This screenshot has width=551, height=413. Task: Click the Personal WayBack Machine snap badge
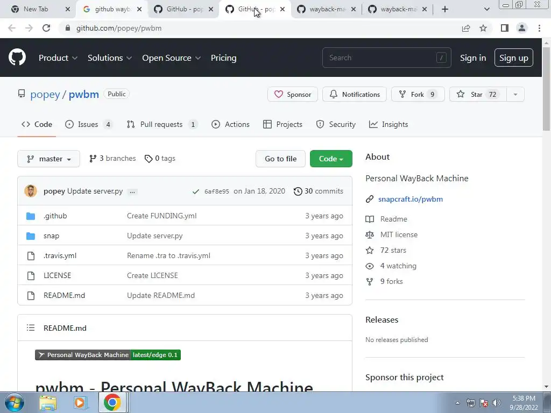click(108, 355)
